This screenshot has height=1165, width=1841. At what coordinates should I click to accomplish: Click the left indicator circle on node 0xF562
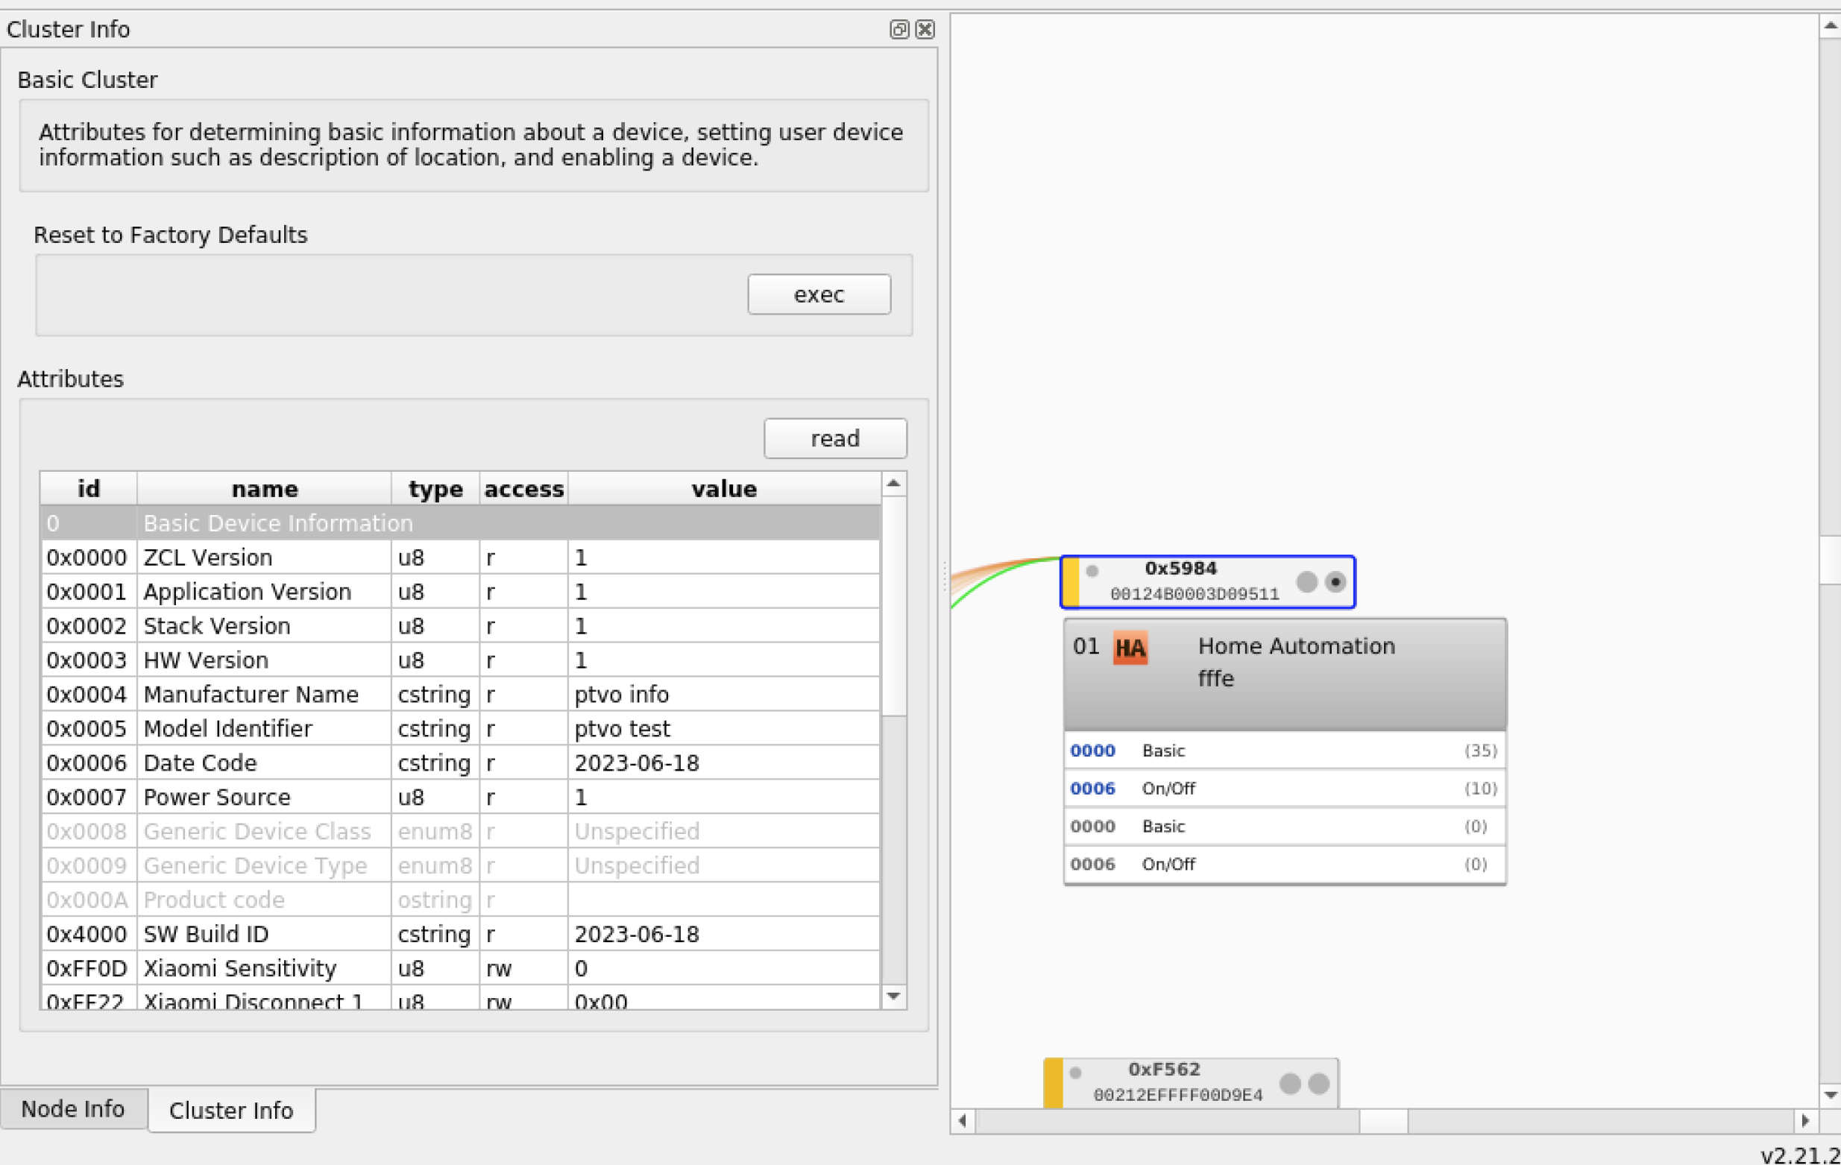coord(1290,1082)
